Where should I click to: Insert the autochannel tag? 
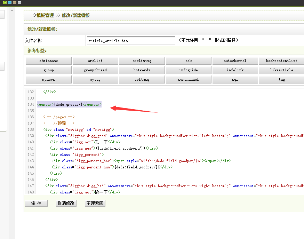235,61
